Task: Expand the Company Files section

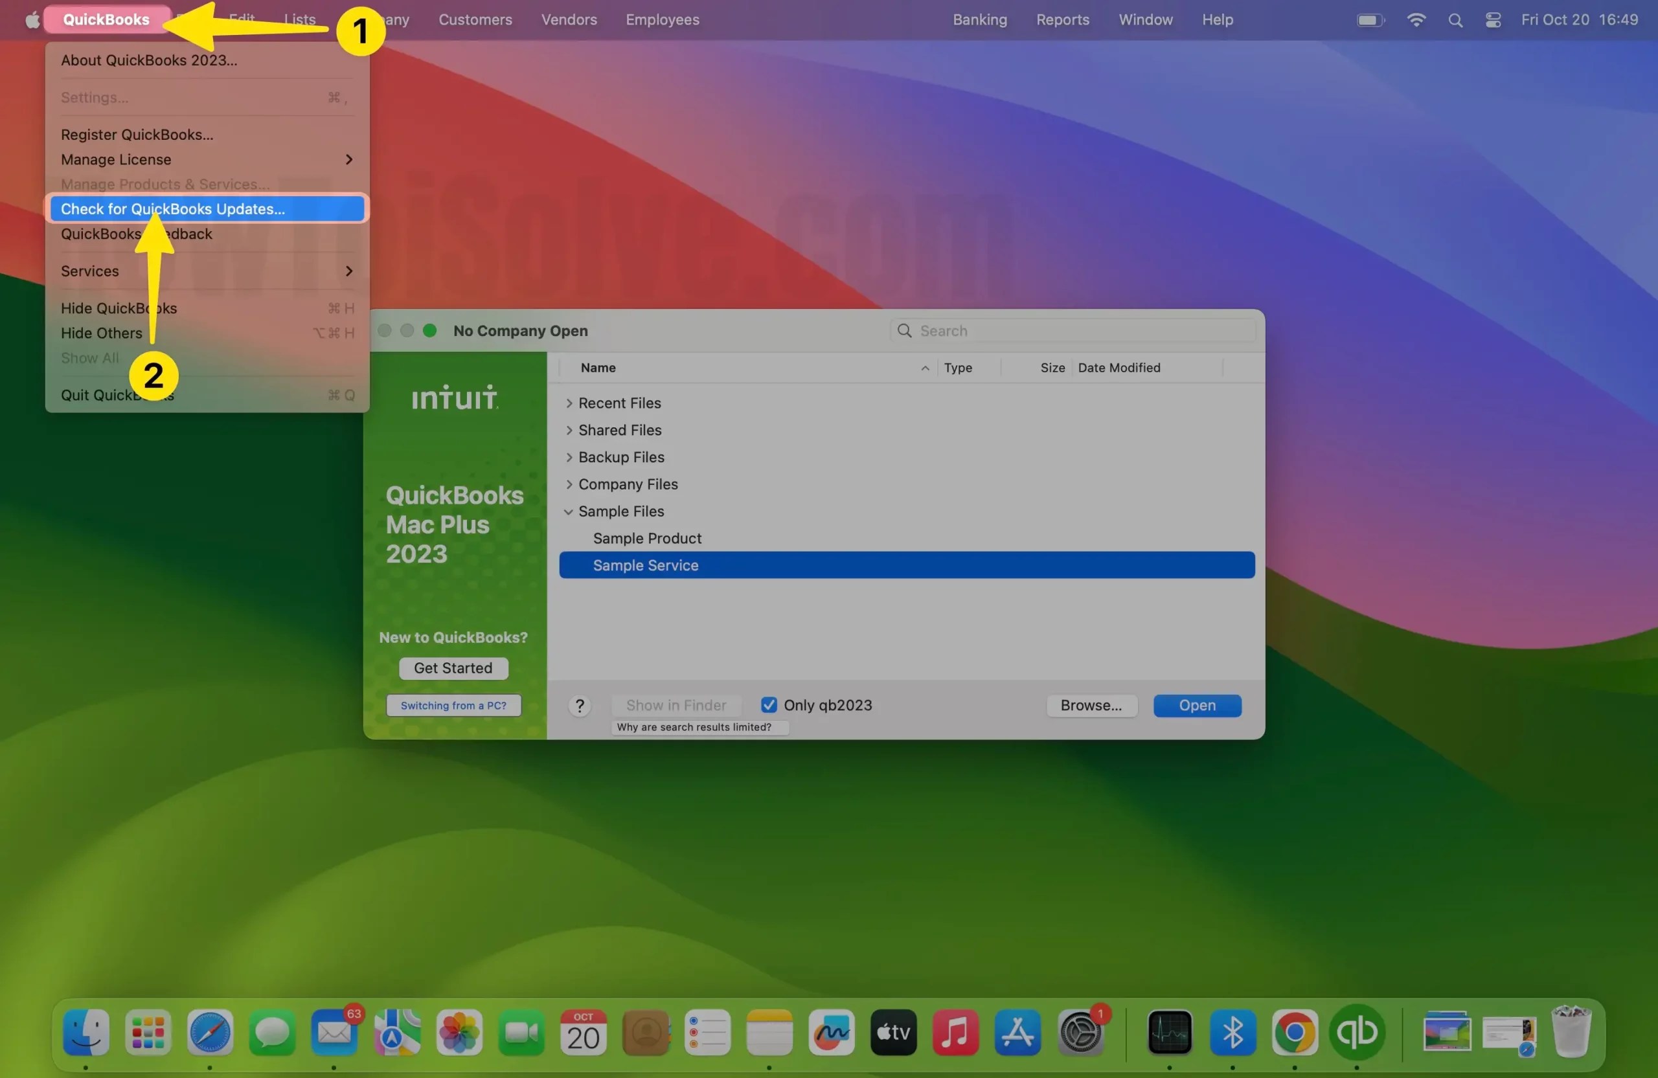Action: [x=569, y=484]
